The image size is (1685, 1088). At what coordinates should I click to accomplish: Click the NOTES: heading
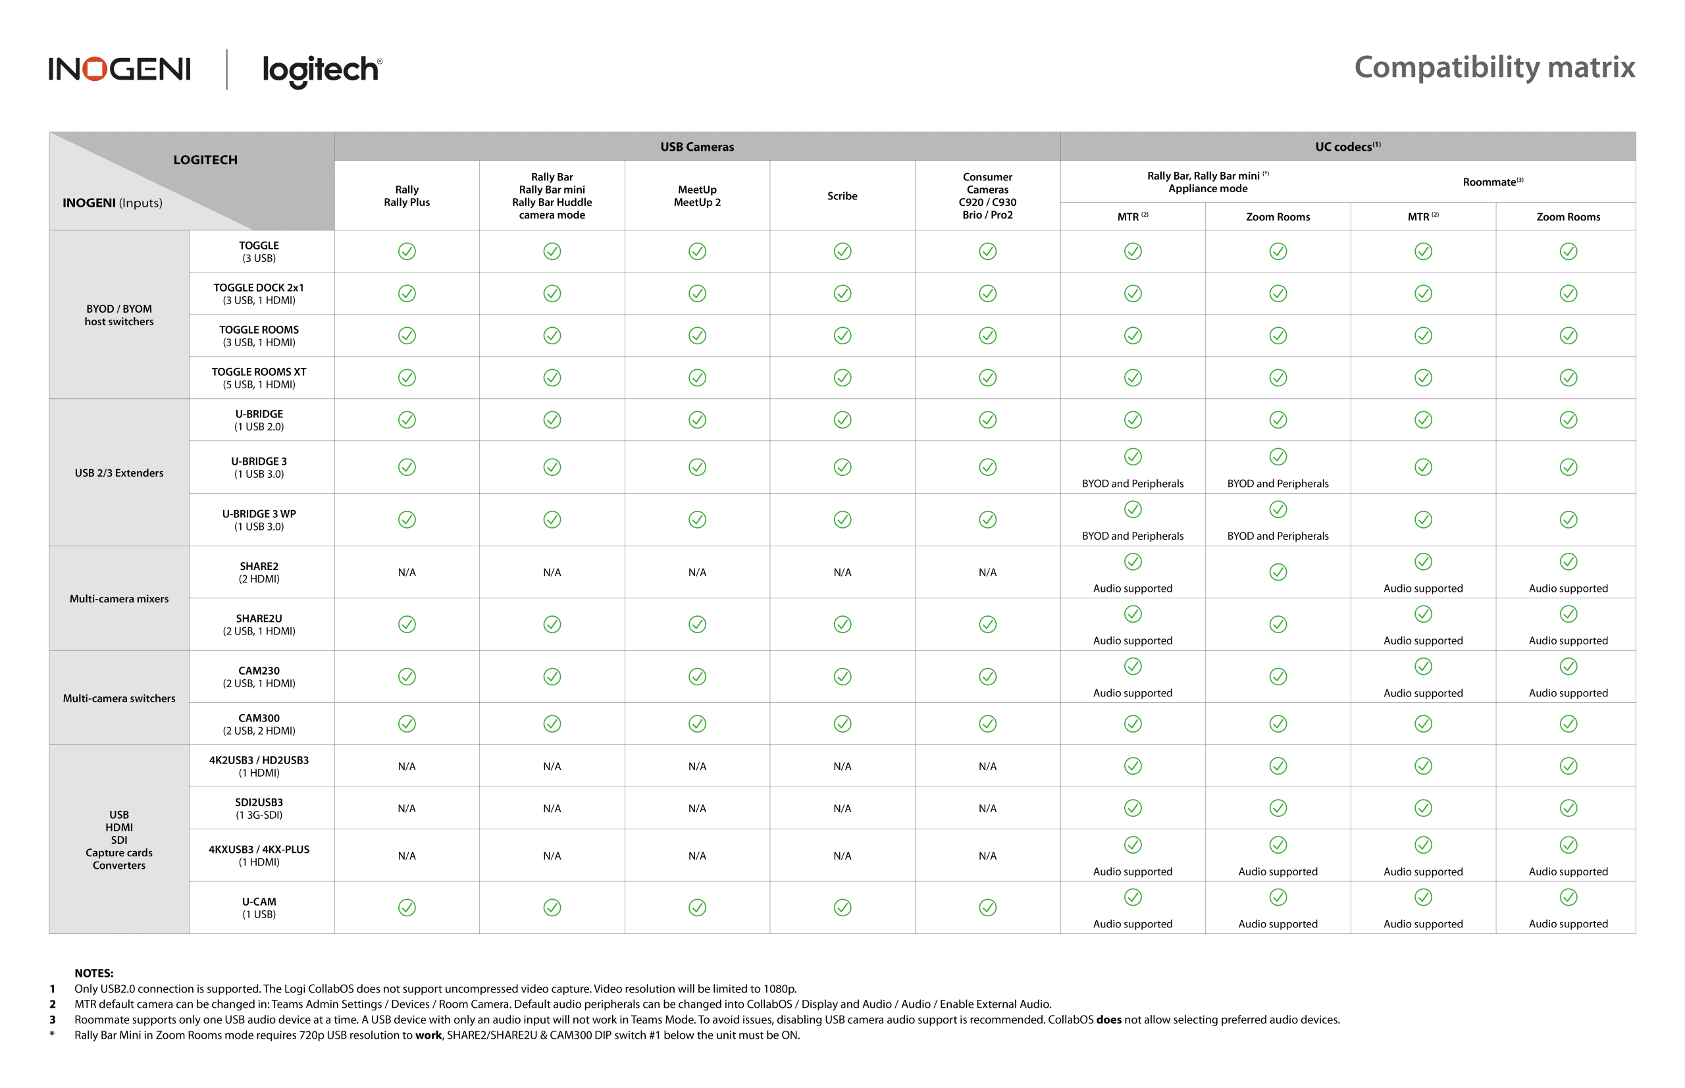(x=94, y=973)
